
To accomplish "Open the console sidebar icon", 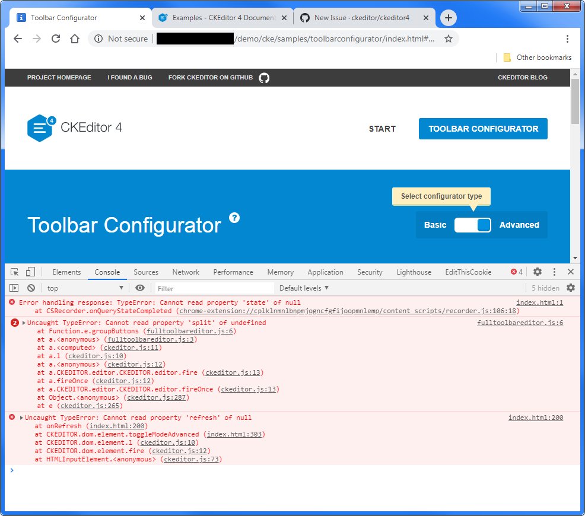I will coord(13,288).
